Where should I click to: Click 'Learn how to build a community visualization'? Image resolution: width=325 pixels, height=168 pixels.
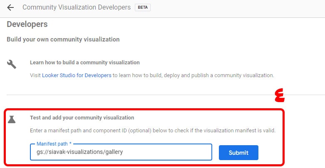point(84,62)
